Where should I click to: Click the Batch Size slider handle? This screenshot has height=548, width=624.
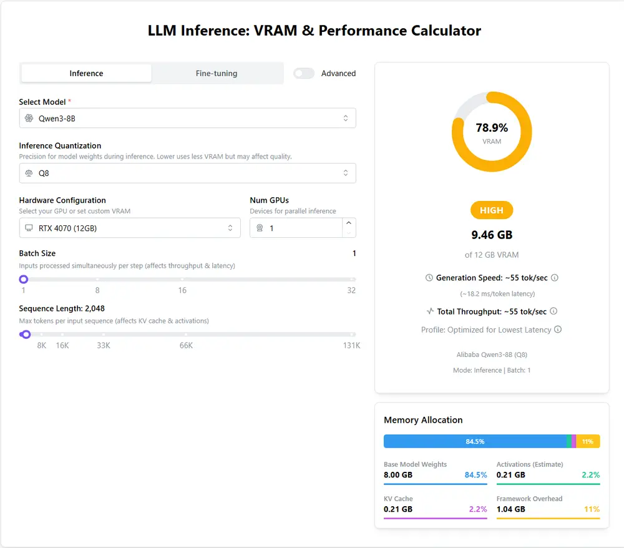24,279
